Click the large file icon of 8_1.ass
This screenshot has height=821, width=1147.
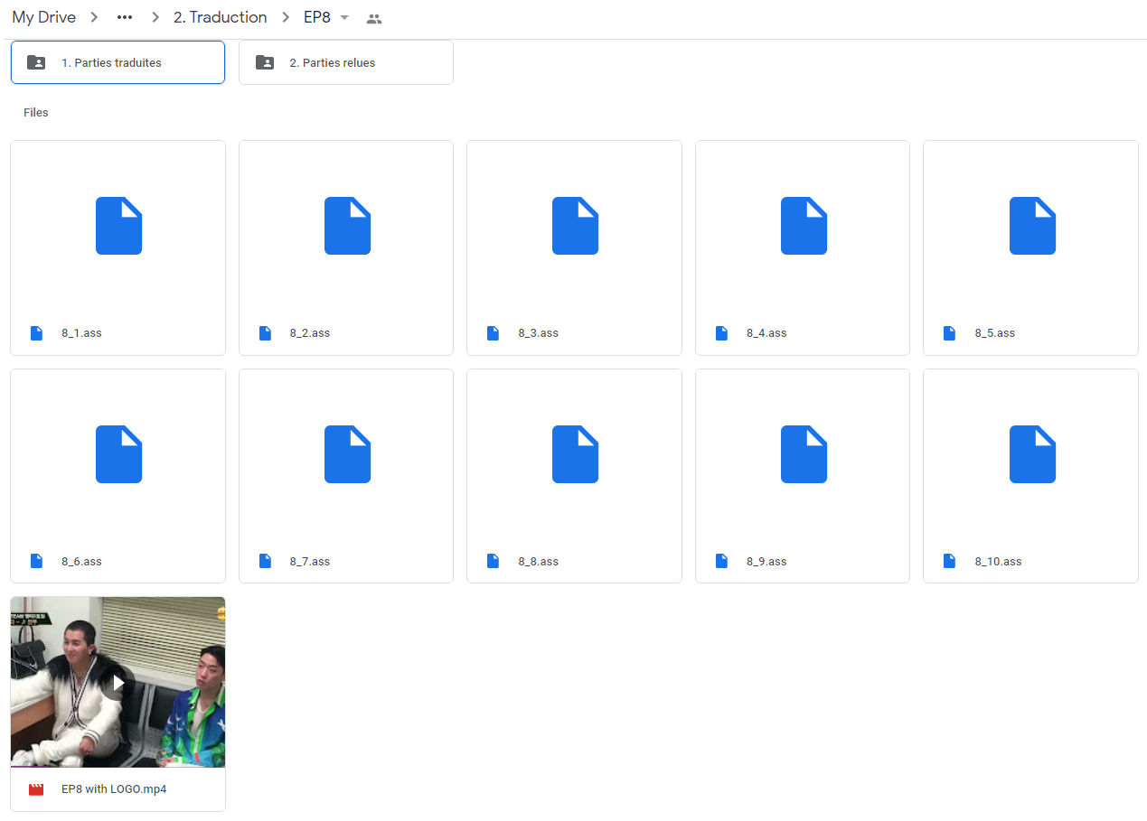pos(118,226)
